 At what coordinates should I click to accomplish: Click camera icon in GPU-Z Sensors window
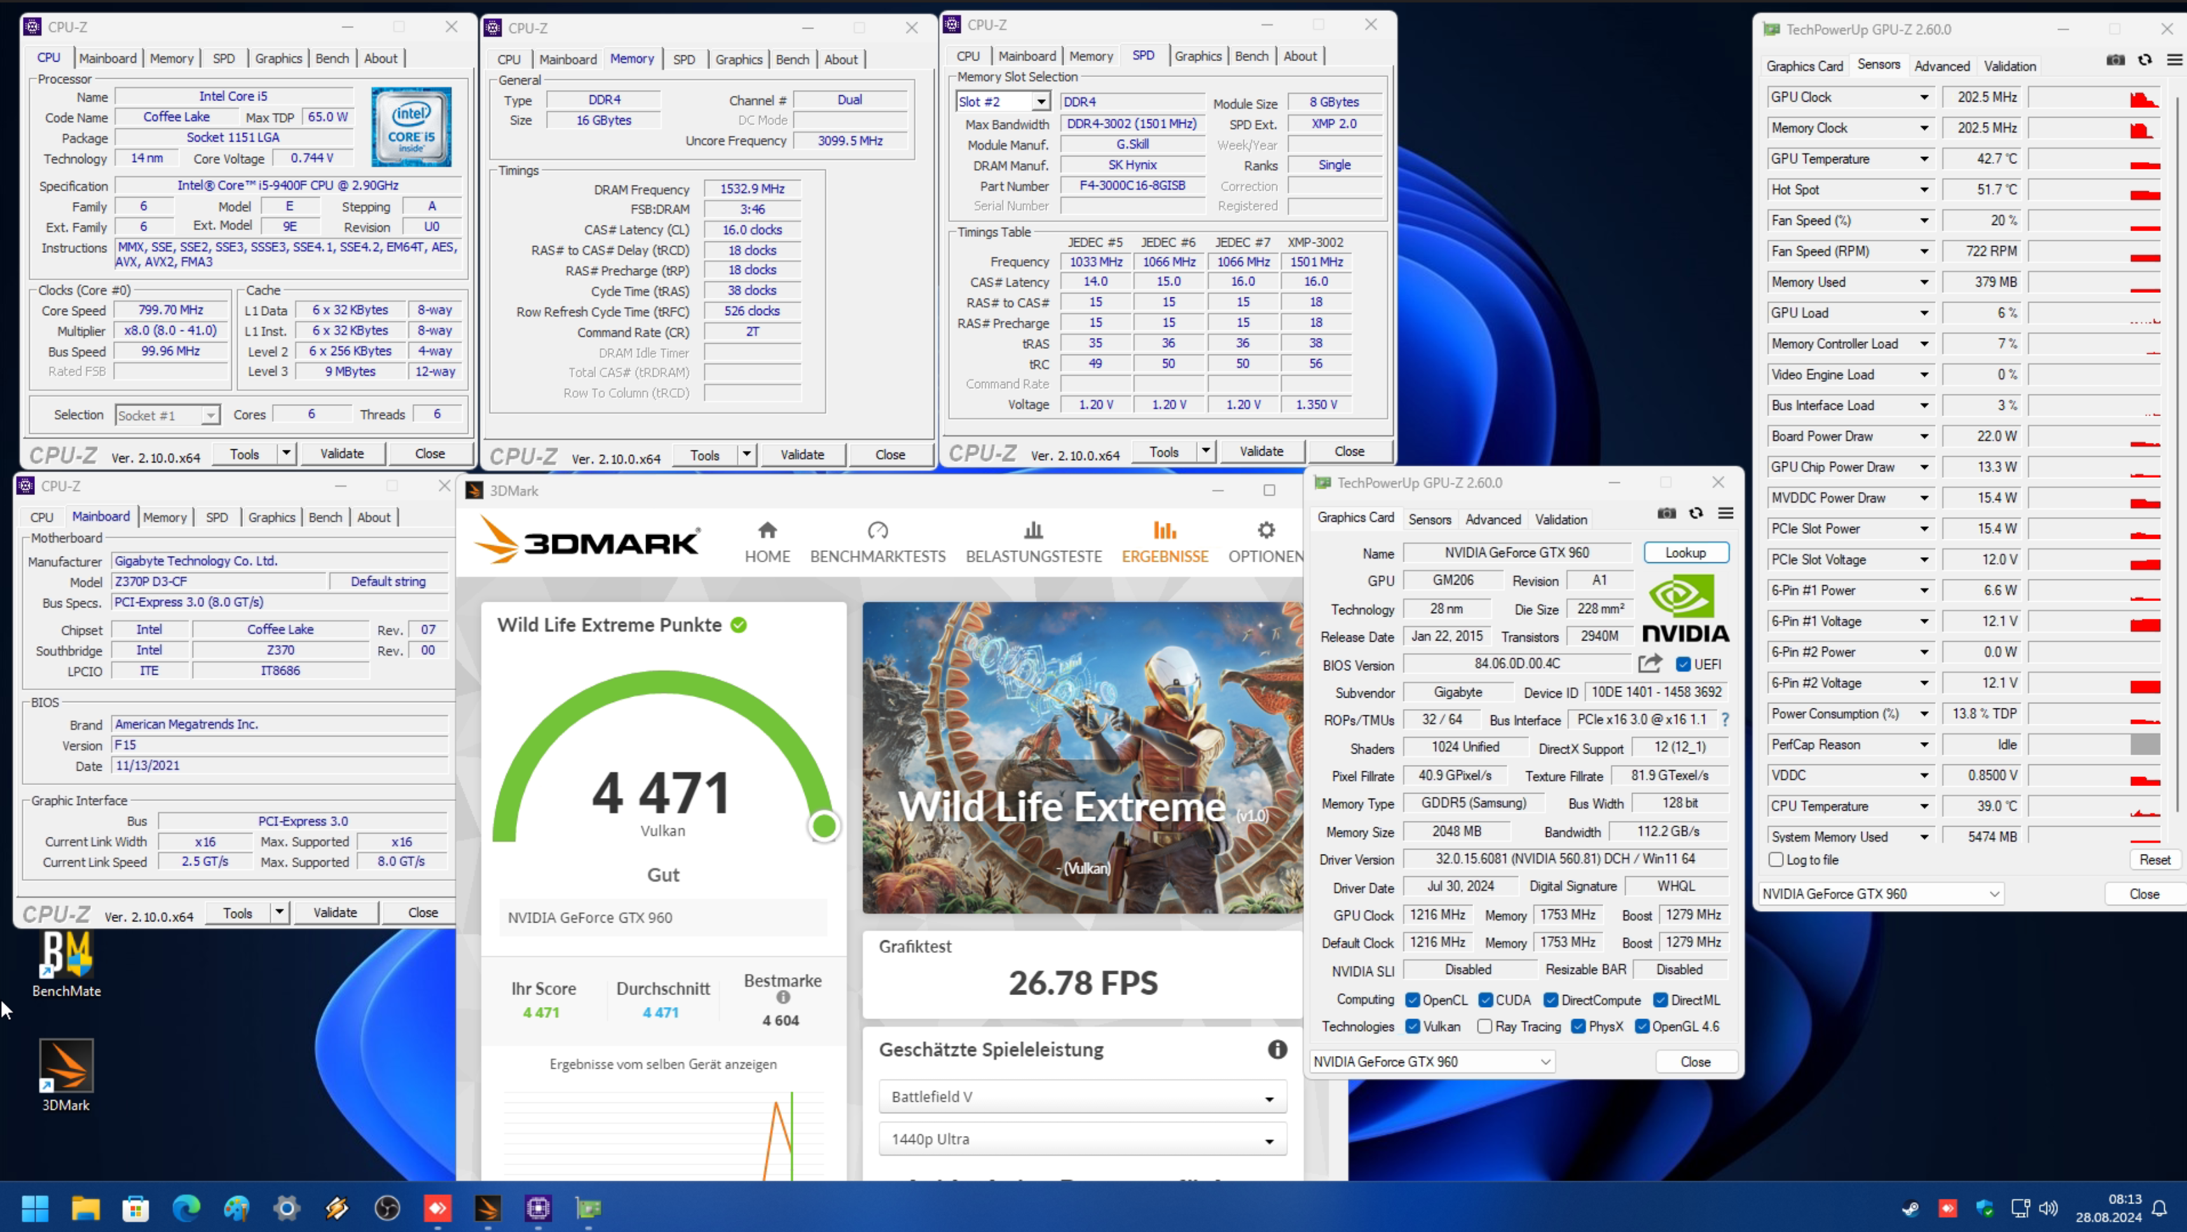click(2116, 59)
